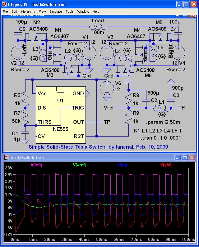This screenshot has width=199, height=247.
Task: Select the NE555 U1 chip symbol
Action: [61, 115]
